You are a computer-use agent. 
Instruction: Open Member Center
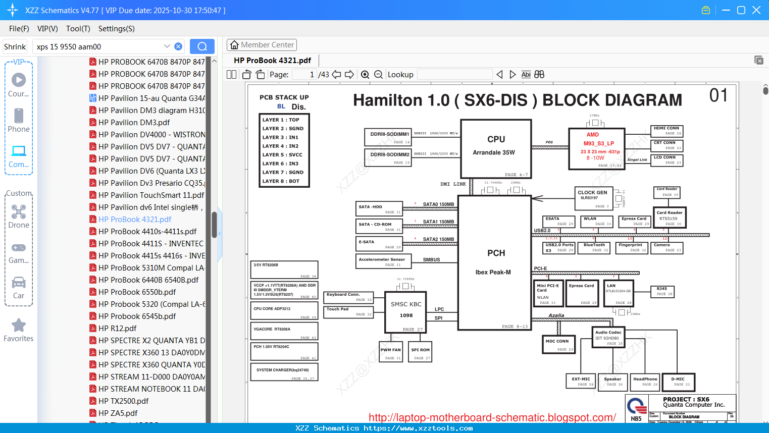(x=262, y=45)
